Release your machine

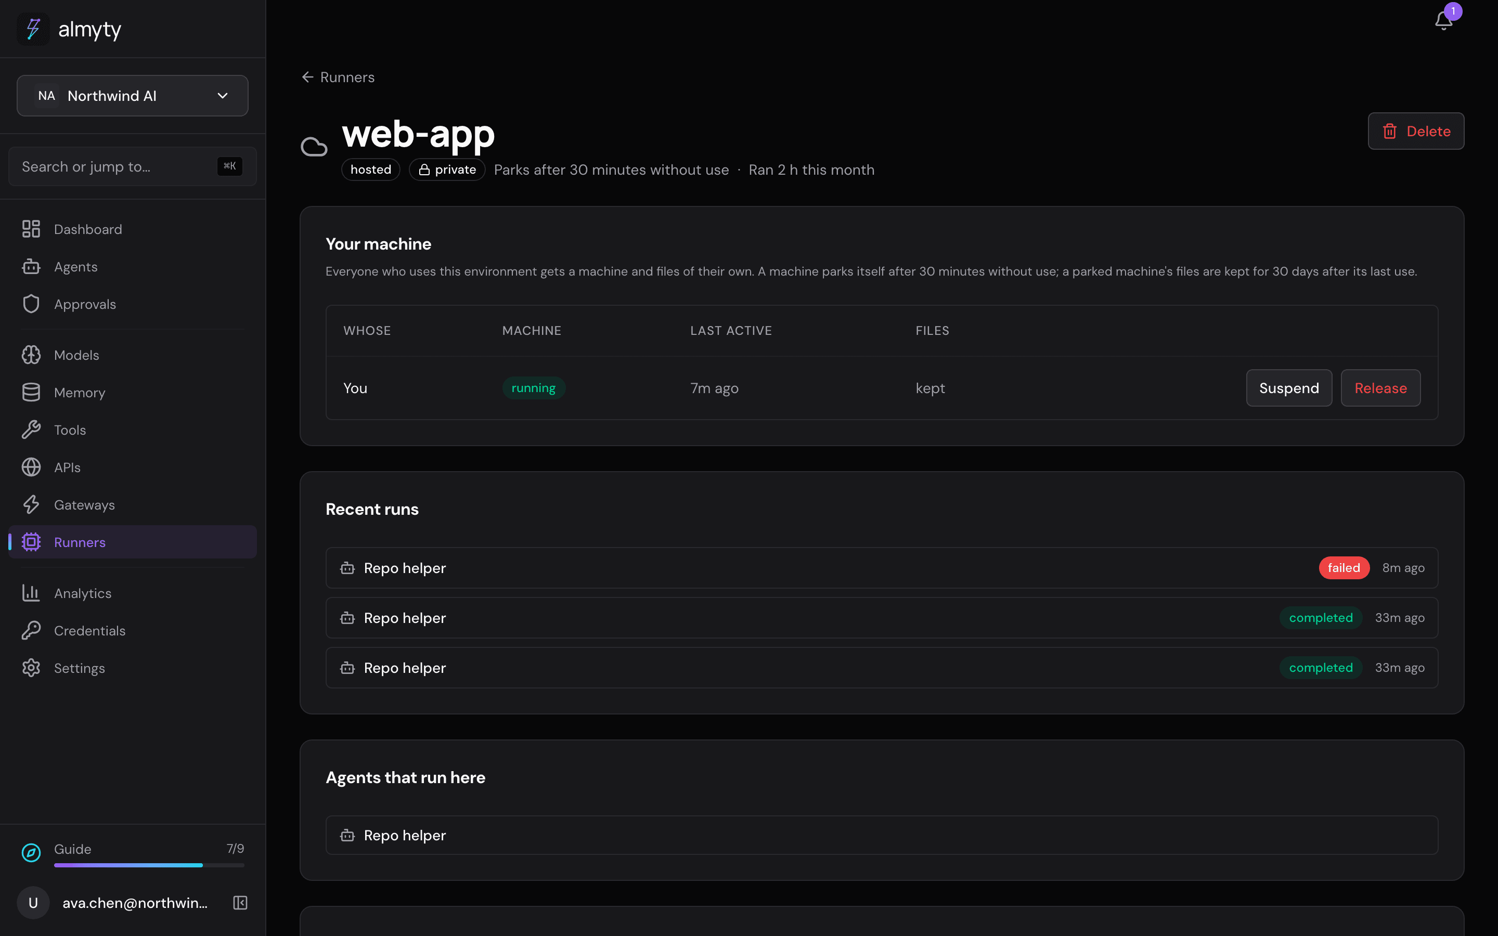pyautogui.click(x=1380, y=388)
